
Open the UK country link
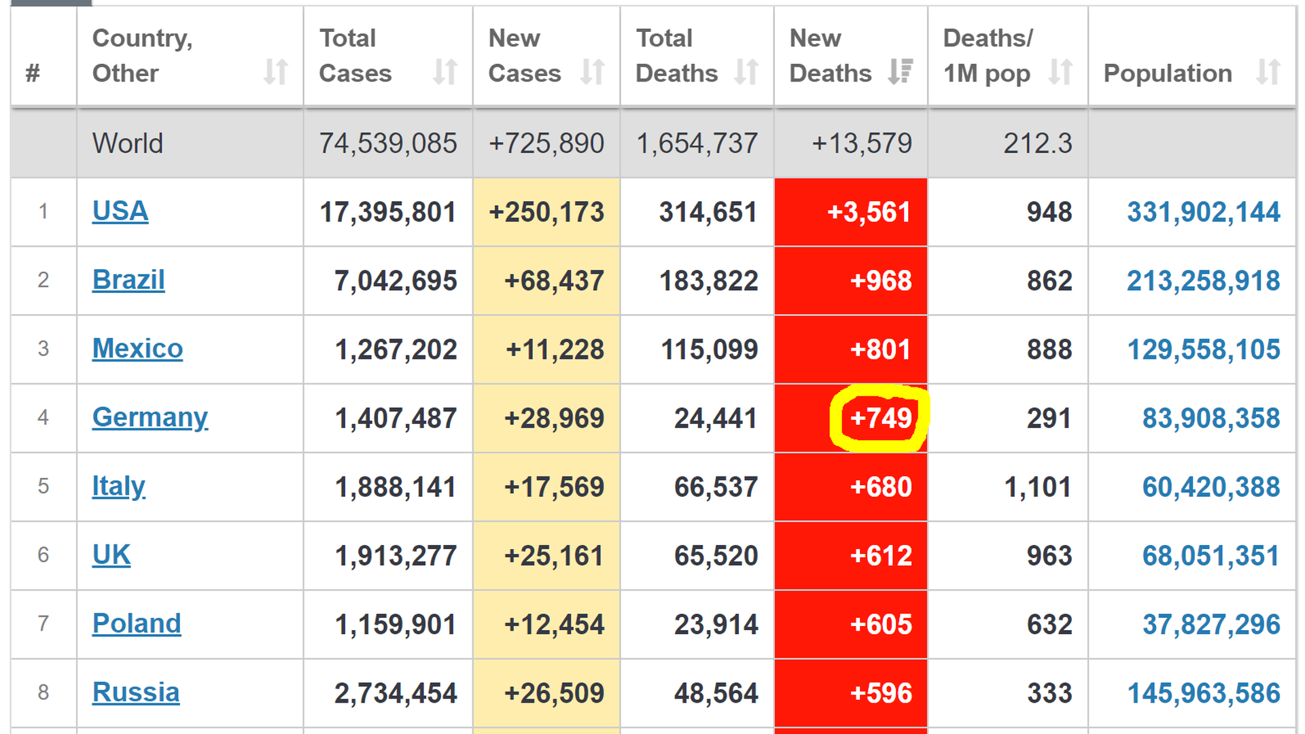[x=111, y=555]
